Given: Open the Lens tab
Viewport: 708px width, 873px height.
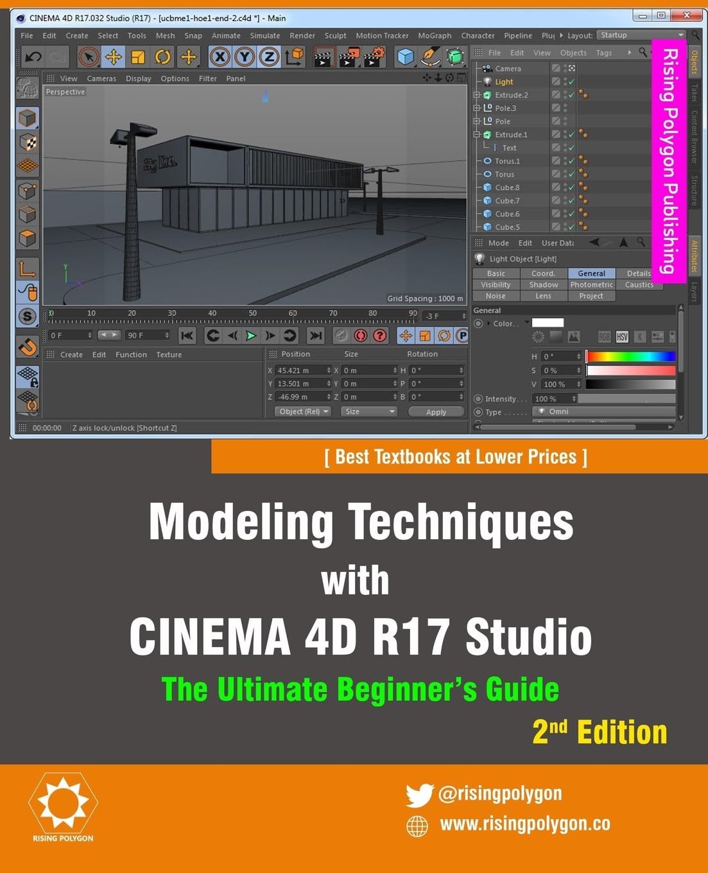Looking at the screenshot, I should pos(543,297).
